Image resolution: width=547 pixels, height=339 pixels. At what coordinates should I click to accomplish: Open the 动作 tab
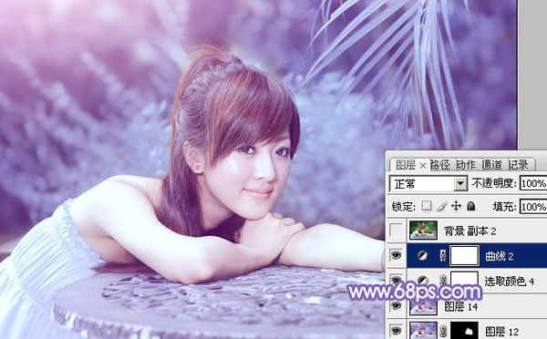466,165
